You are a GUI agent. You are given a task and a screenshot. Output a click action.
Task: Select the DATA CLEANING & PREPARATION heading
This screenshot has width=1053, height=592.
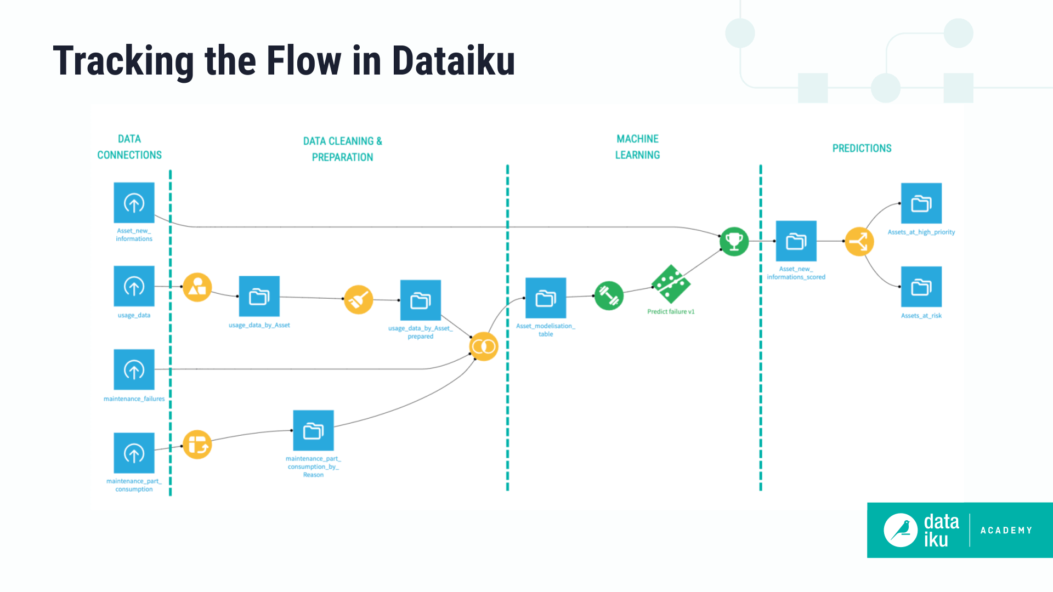pyautogui.click(x=343, y=149)
